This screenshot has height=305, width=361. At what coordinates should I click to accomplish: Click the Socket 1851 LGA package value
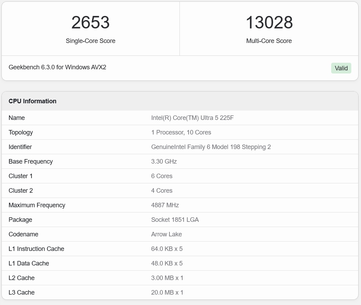(x=175, y=220)
